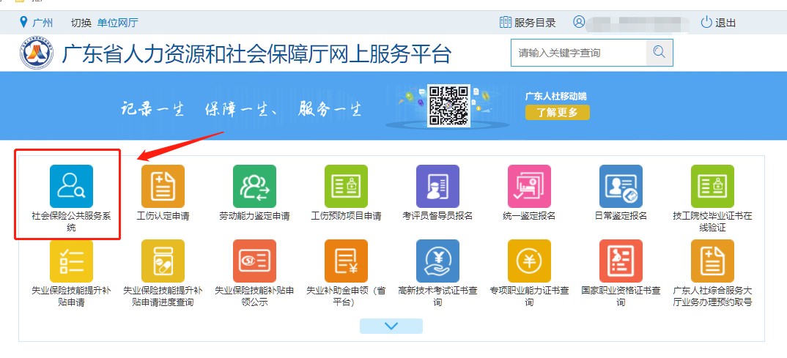787x358 pixels.
Task: Open the 考评员督导员报名 icon
Action: (437, 186)
